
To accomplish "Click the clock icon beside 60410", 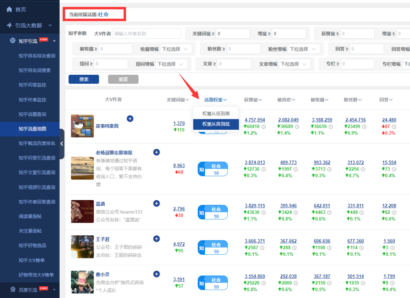I will pos(263,126).
